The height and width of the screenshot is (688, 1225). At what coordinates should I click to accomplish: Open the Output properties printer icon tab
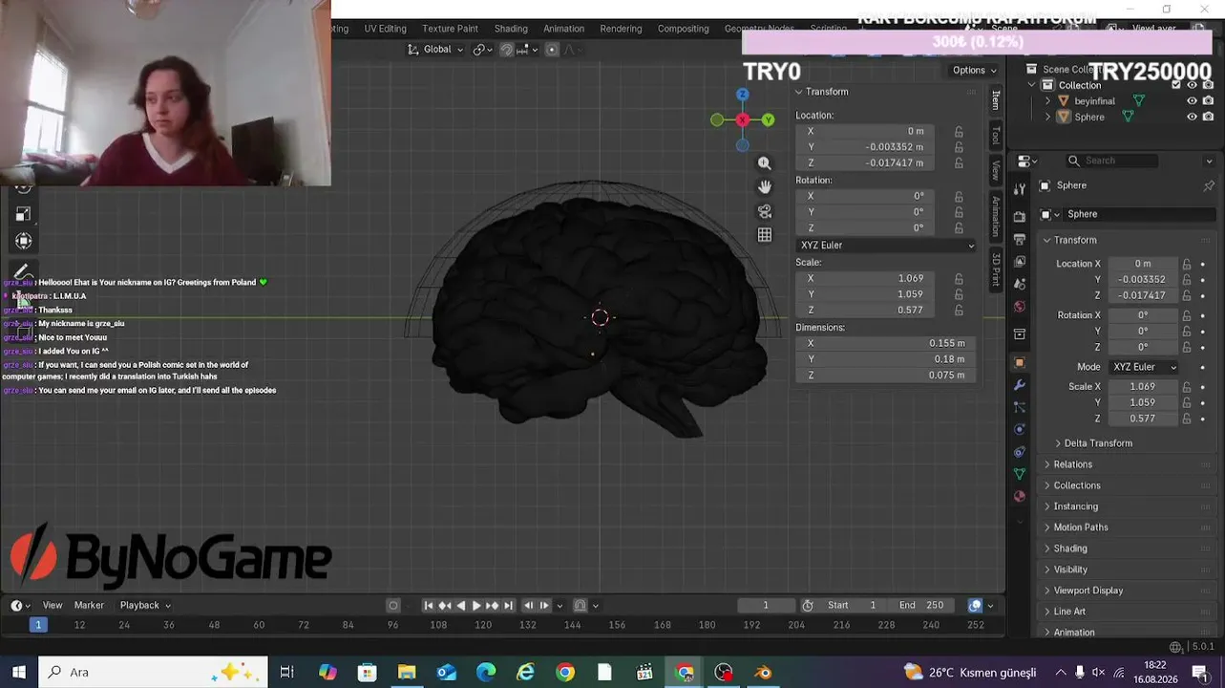pos(1020,239)
